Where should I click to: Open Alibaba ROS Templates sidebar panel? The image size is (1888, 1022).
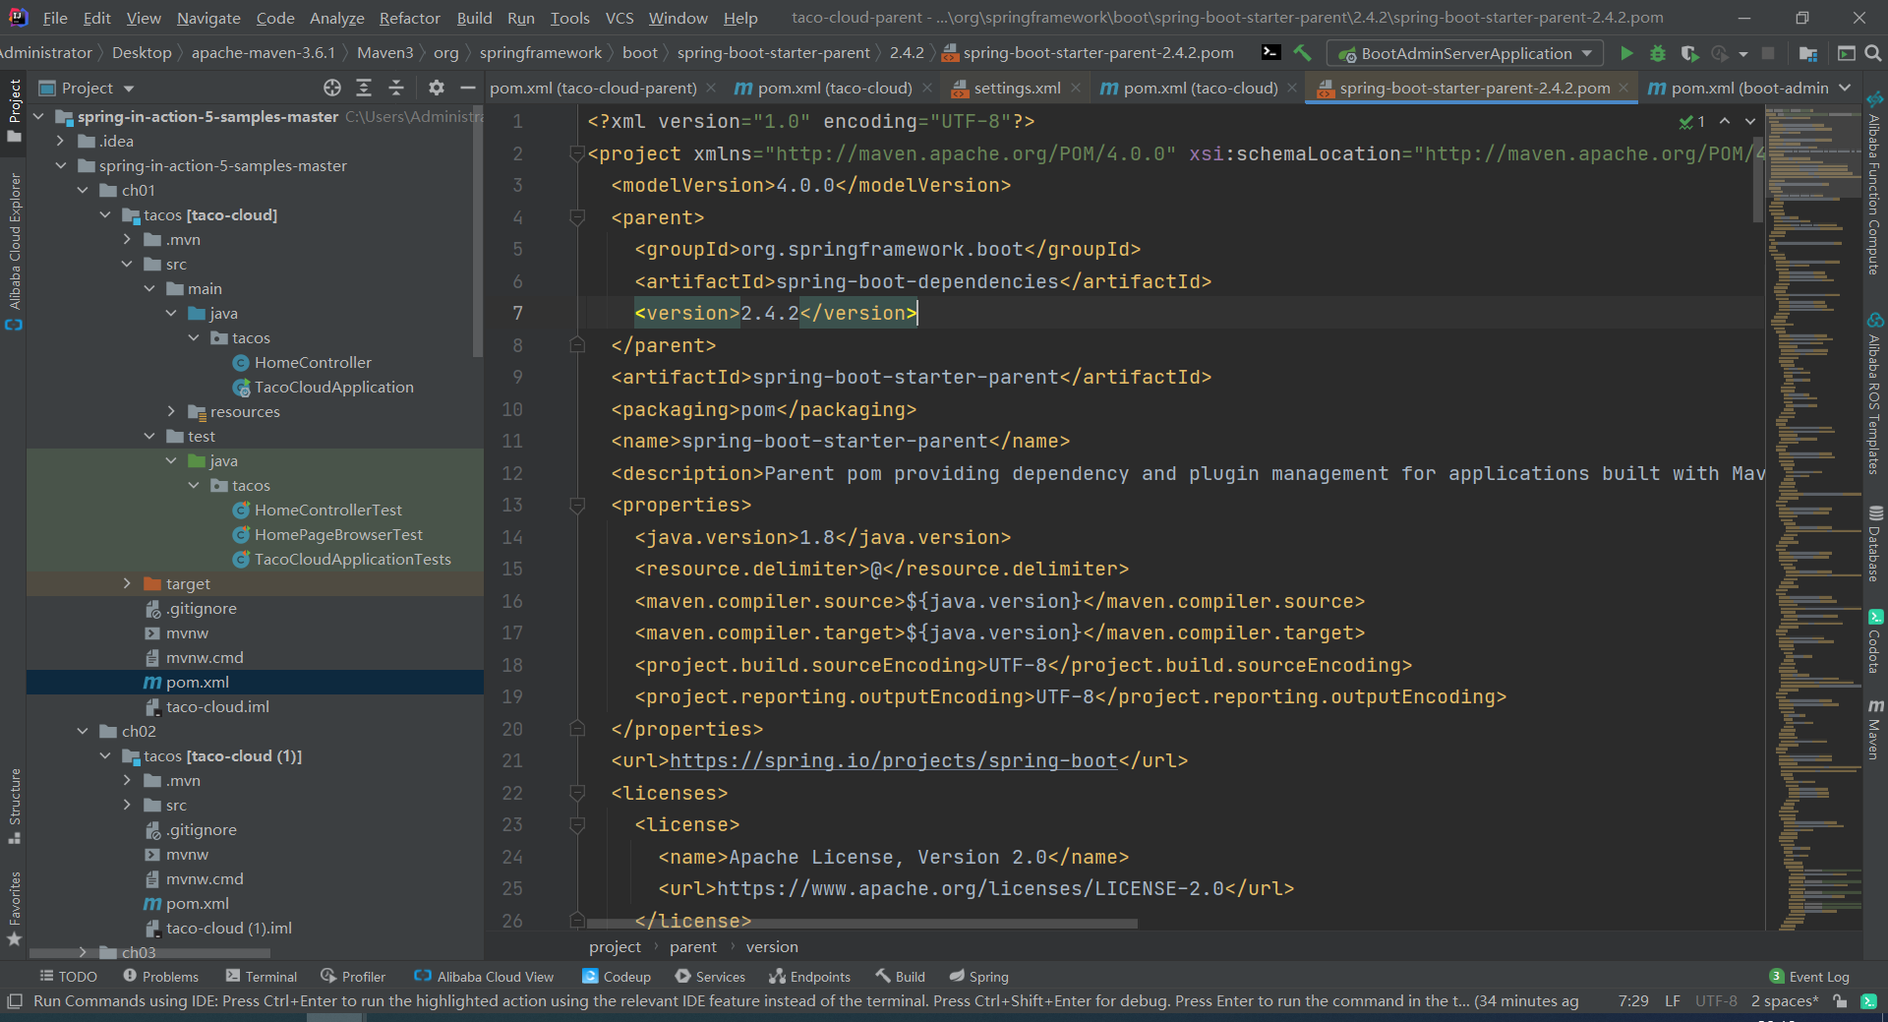point(1875,393)
